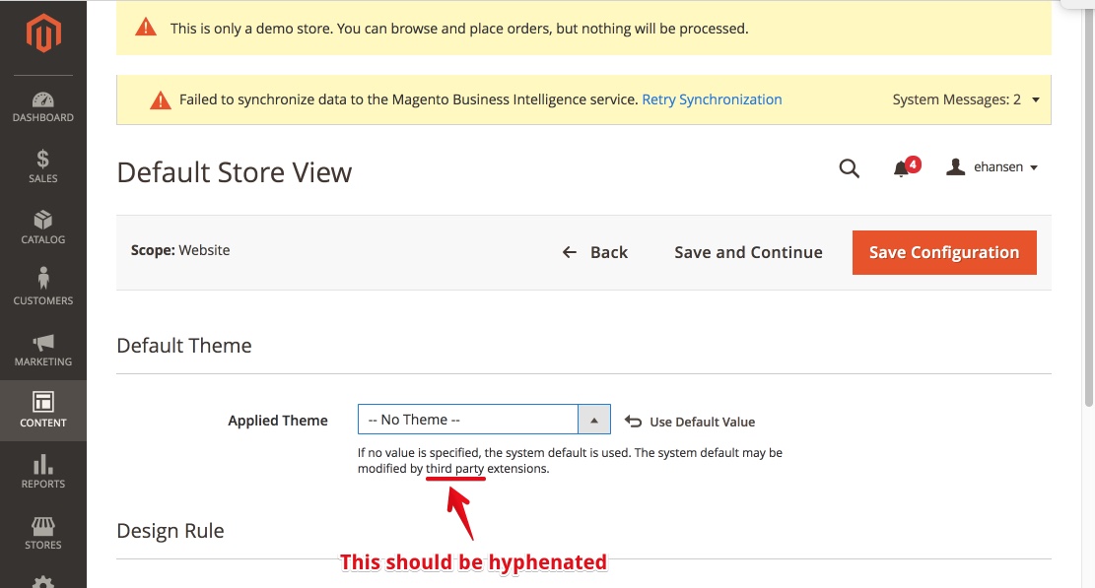Click the Use Default Value undo icon
Image resolution: width=1095 pixels, height=588 pixels.
pyautogui.click(x=633, y=422)
